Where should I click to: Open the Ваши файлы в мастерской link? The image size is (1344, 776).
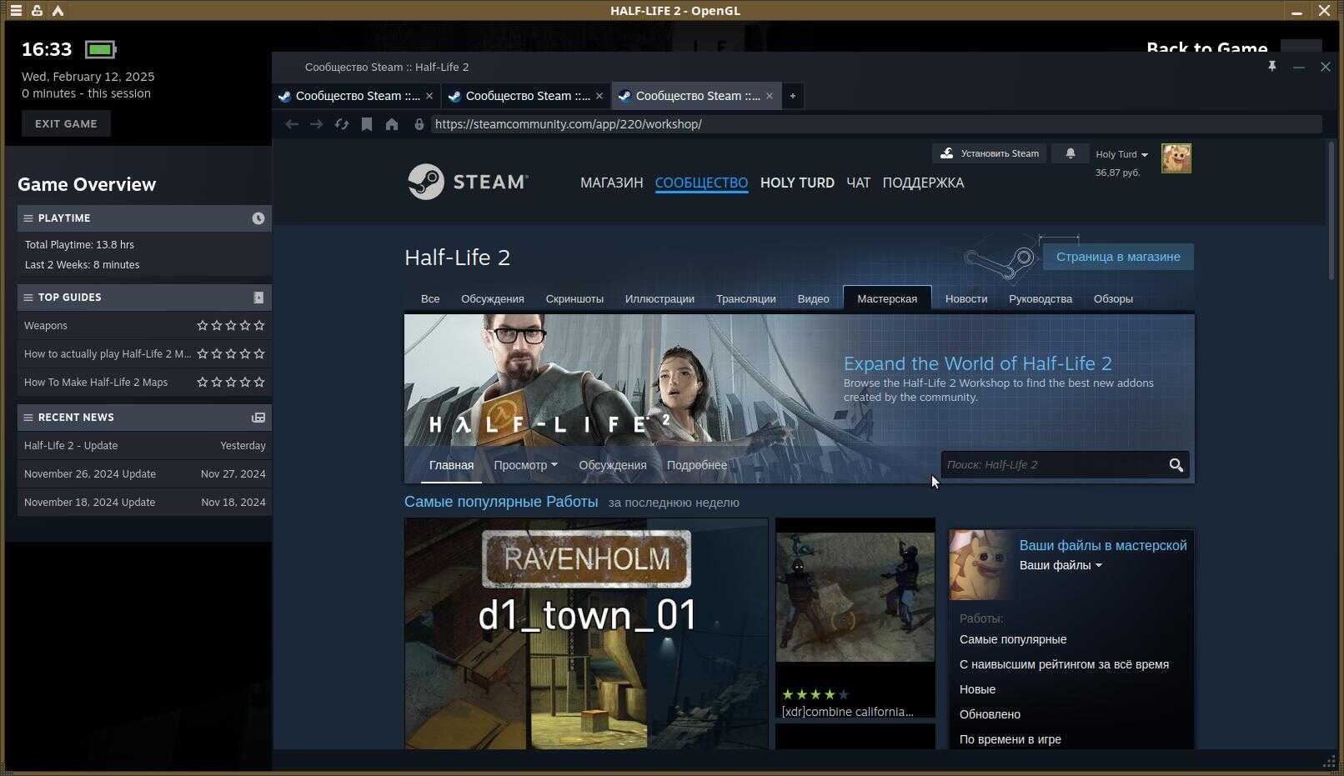pos(1103,545)
